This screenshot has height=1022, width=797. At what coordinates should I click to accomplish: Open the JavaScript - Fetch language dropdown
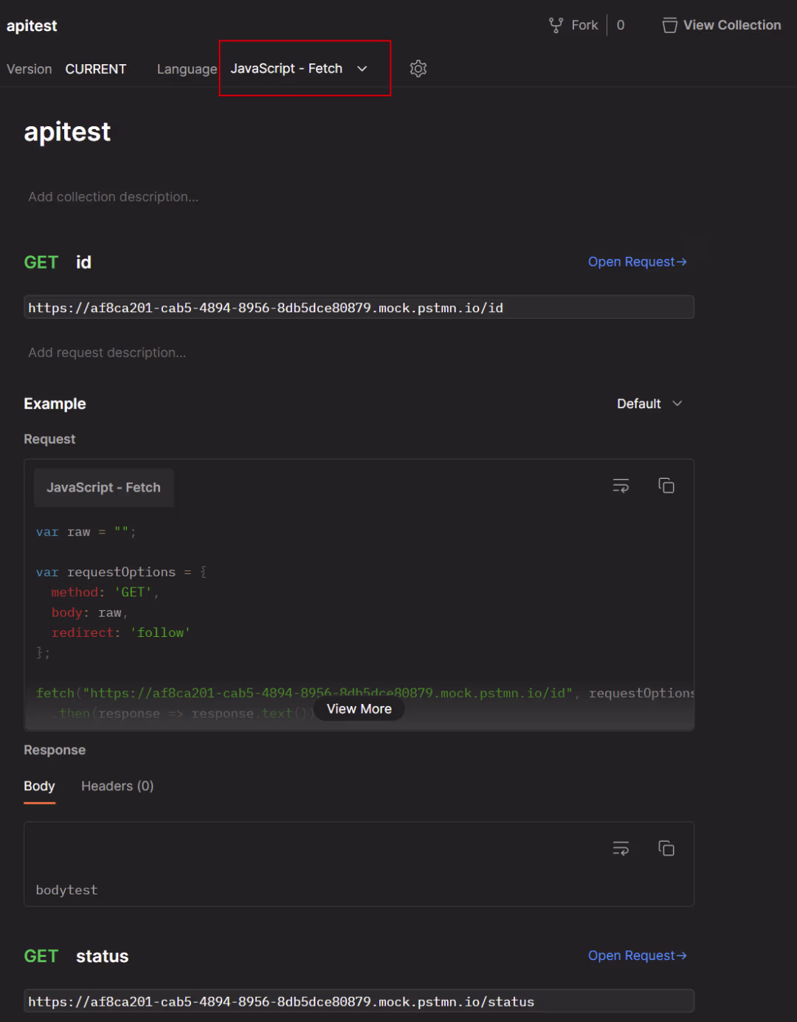pos(300,69)
